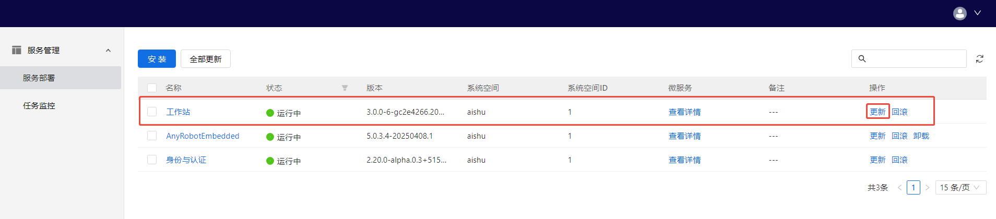Click version 3.0.0-6-gc2e4266.20... cell

coord(406,112)
